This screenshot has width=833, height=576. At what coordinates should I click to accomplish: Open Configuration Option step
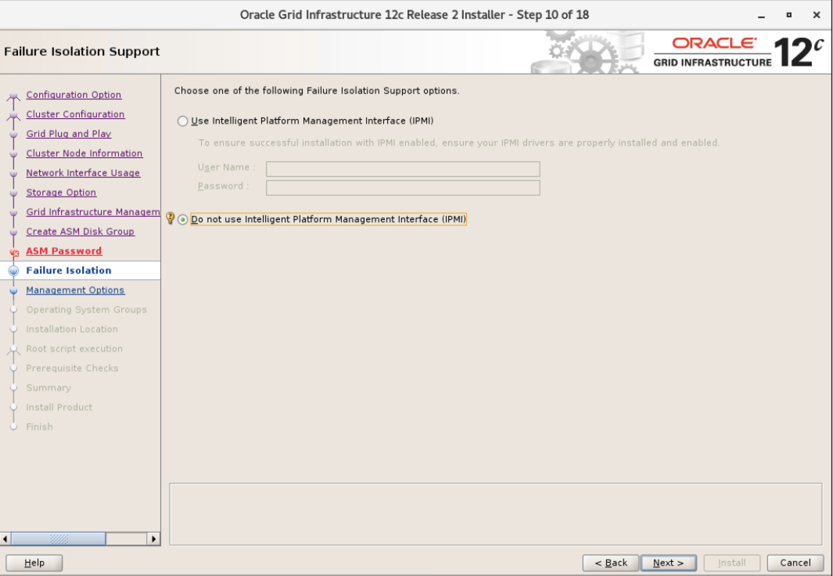click(74, 95)
